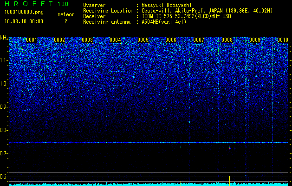Click the 0001 minute marker
Viewport: 292px width, 186px height.
(32, 40)
